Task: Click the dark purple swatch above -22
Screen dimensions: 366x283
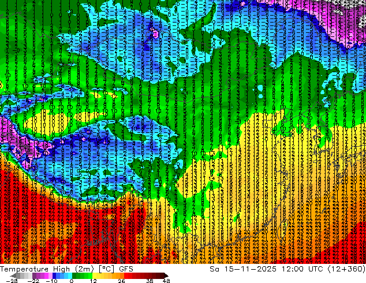Action: tap(34, 275)
